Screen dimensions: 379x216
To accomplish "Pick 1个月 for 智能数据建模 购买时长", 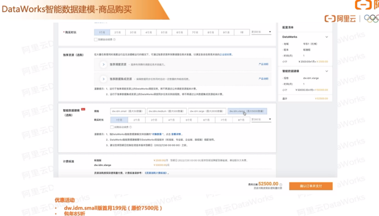I will [119, 120].
